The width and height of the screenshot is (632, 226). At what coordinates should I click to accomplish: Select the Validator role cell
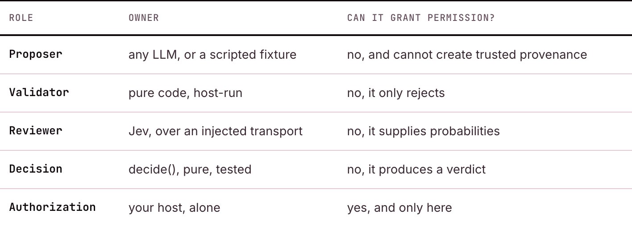click(x=39, y=93)
